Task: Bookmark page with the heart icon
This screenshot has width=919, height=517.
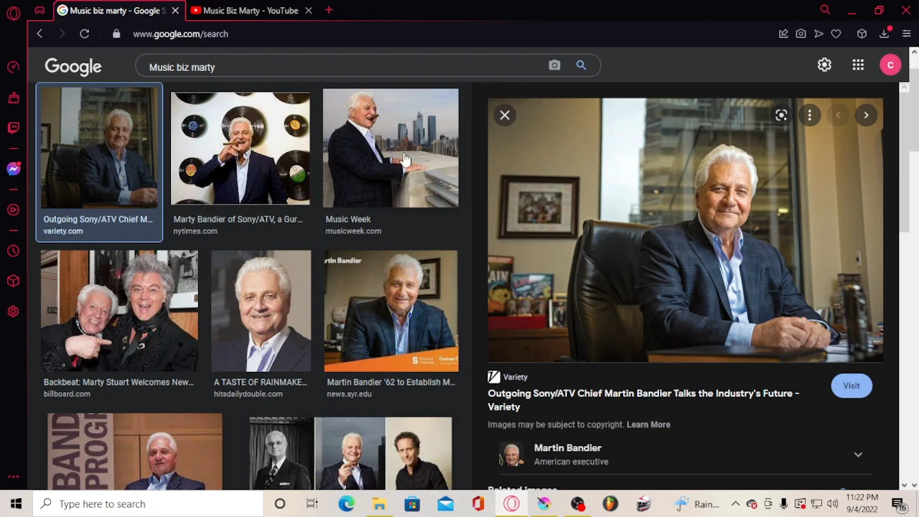Action: pyautogui.click(x=836, y=34)
